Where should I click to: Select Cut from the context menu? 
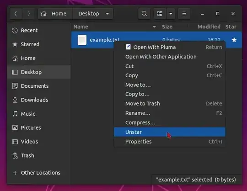170,66
